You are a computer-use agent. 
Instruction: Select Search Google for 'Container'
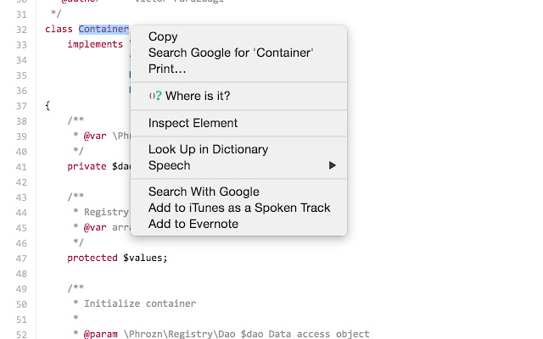coord(231,53)
